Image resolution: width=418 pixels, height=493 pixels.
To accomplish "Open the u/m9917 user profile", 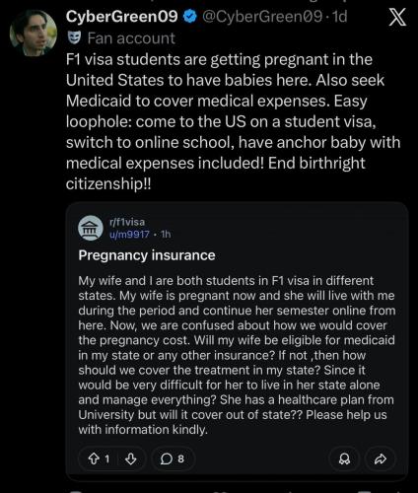I will 129,234.
